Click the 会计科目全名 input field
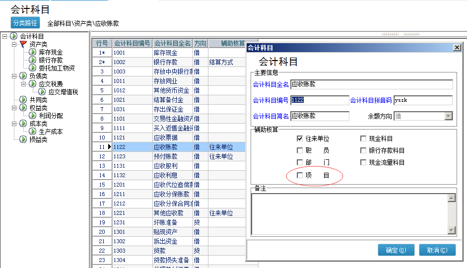Viewport: 467px width, 268px height. pyautogui.click(x=372, y=84)
